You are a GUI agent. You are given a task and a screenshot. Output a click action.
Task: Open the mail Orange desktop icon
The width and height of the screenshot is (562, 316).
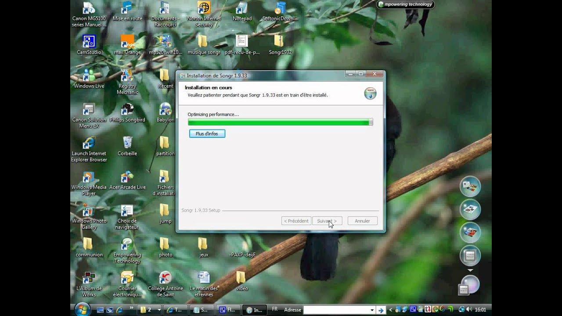[127, 45]
